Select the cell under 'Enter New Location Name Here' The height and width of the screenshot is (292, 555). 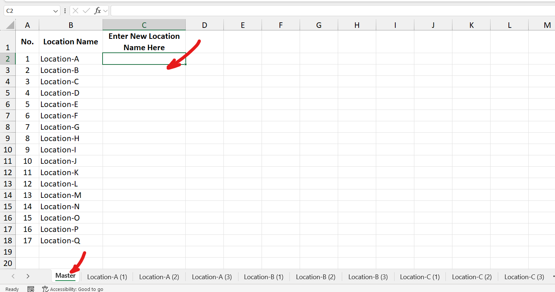pyautogui.click(x=144, y=59)
